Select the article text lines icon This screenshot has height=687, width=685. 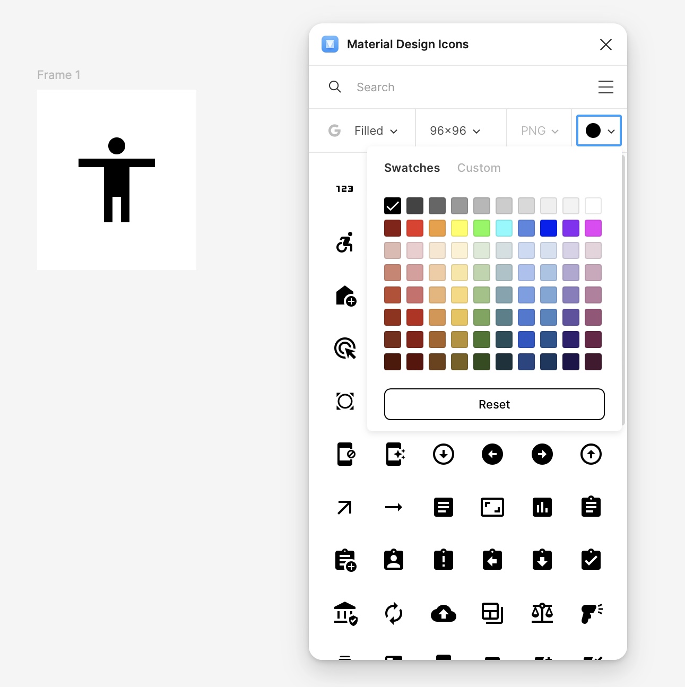[x=444, y=508]
